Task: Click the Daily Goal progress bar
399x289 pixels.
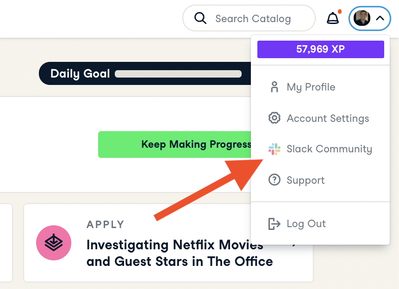Action: pyautogui.click(x=178, y=74)
